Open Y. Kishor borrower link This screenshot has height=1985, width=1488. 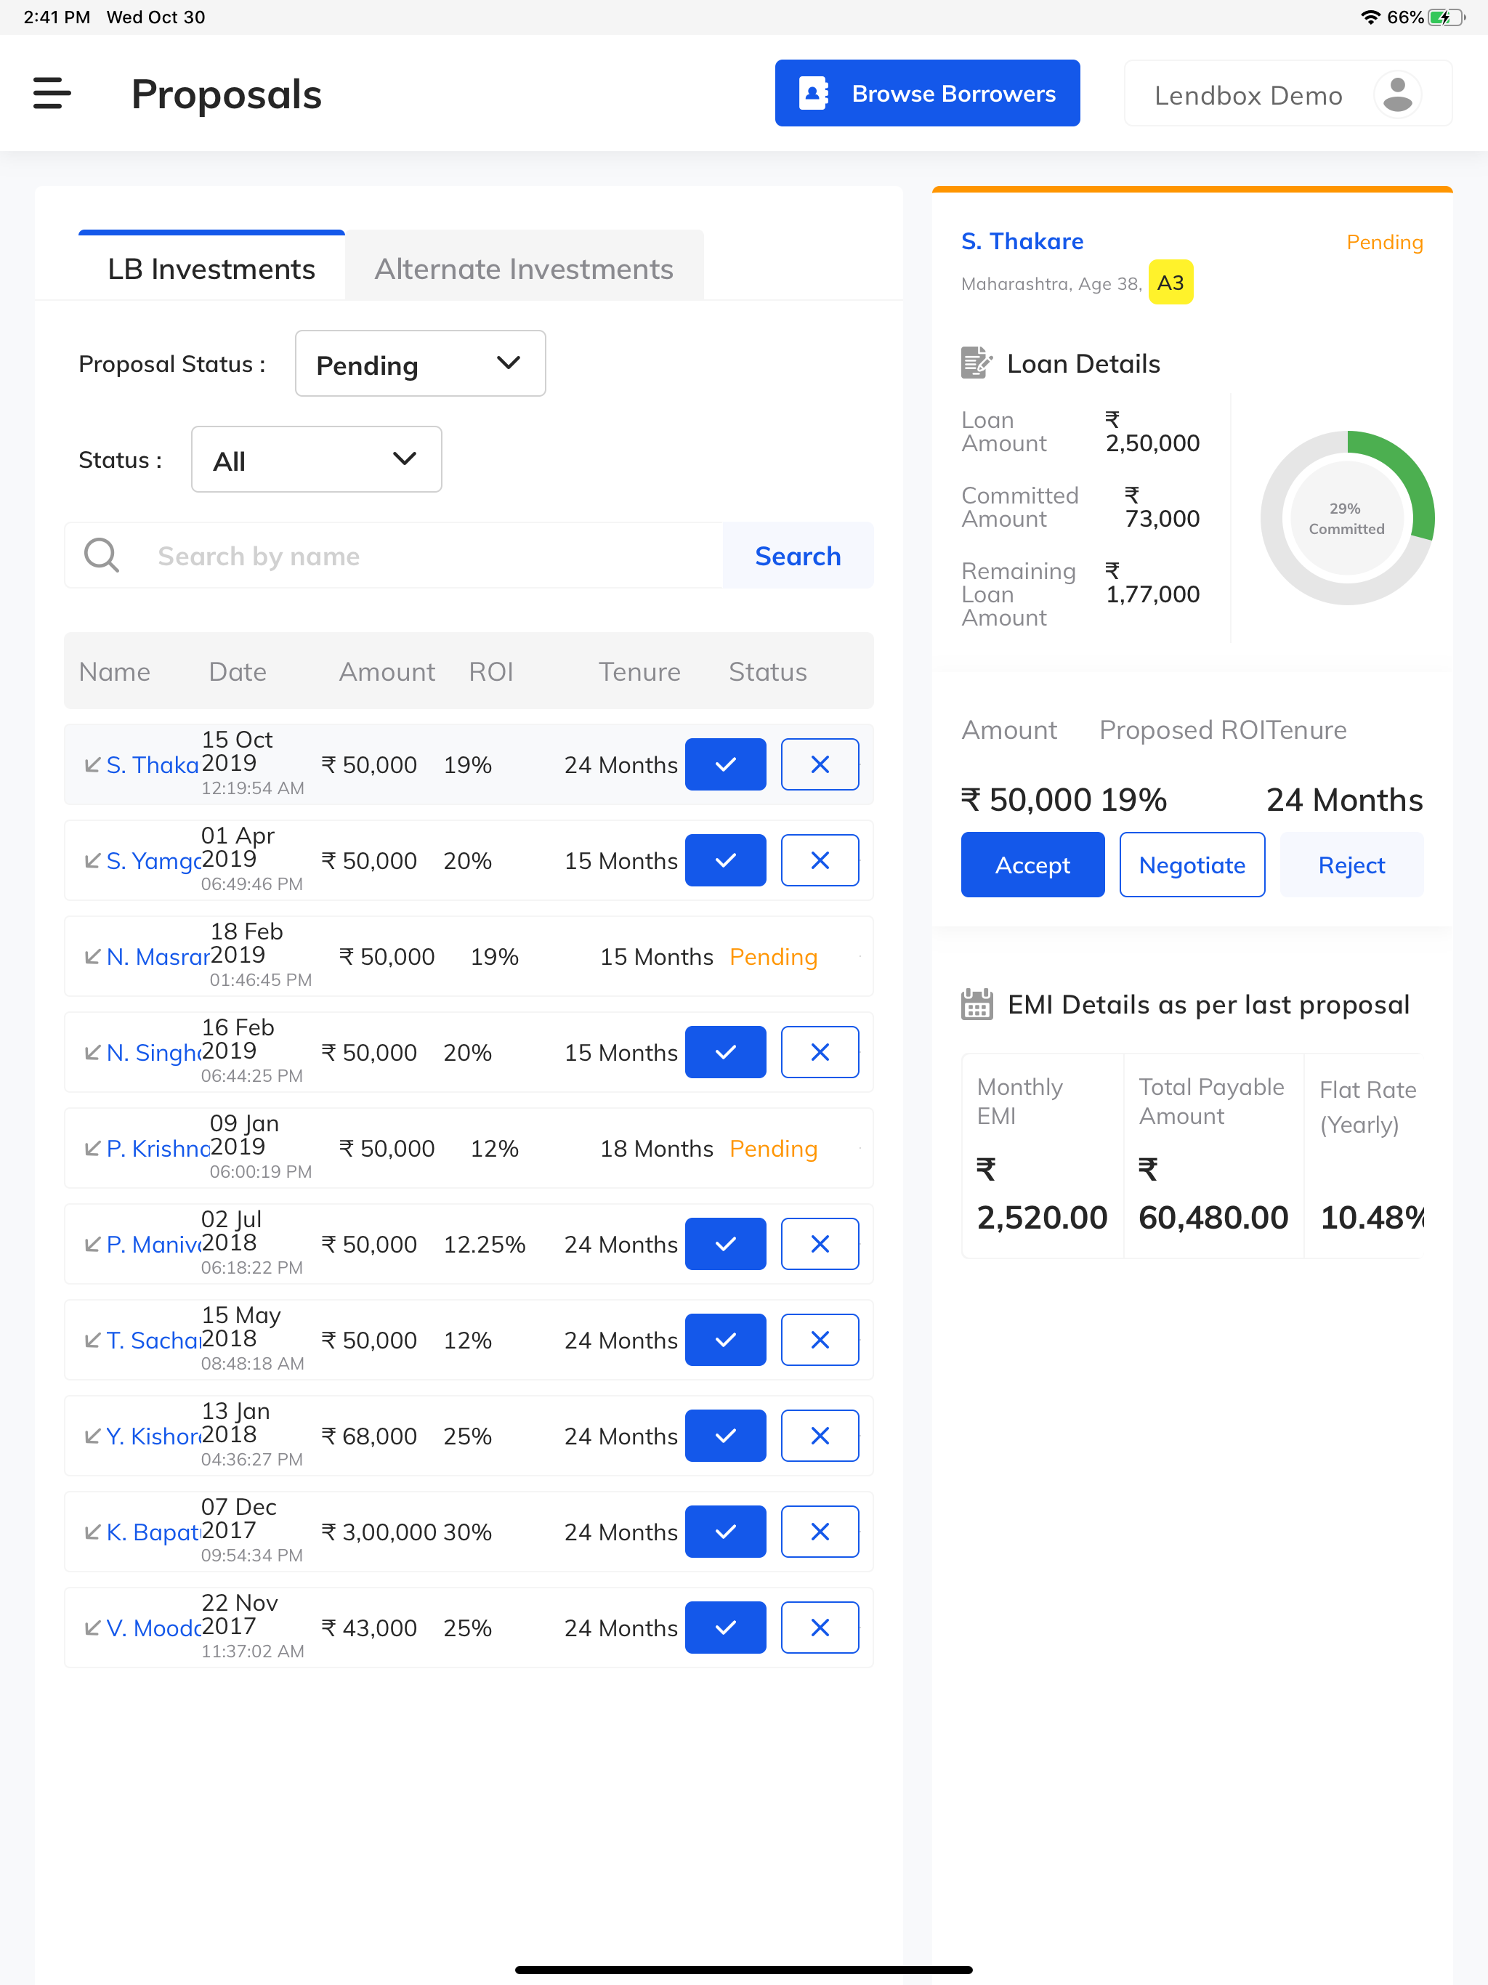tap(153, 1436)
